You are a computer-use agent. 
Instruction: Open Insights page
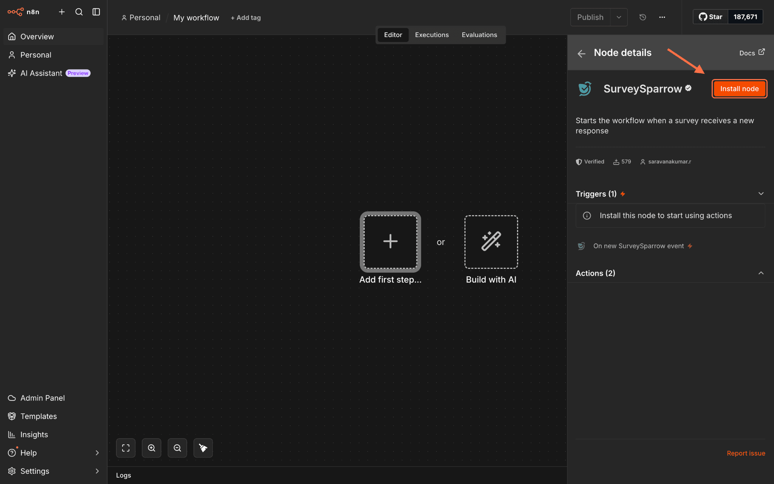tap(53, 434)
